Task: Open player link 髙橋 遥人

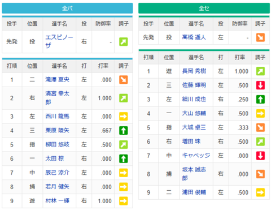Action: click(194, 37)
